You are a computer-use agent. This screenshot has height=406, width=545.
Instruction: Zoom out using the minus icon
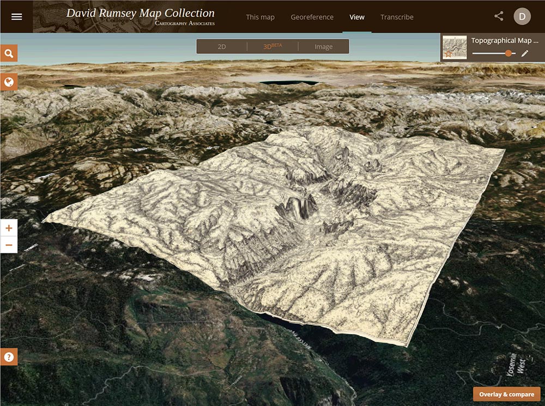point(8,246)
